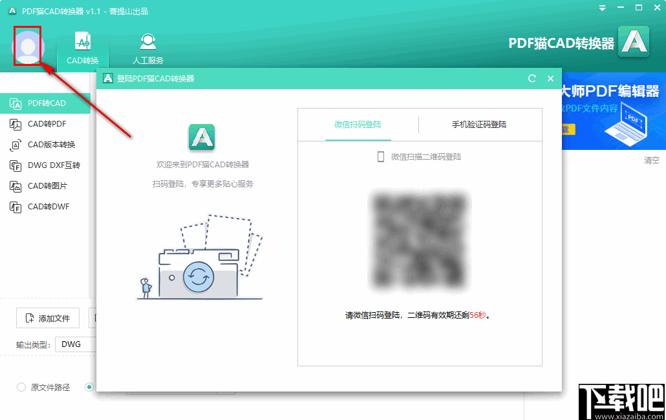Screen dimensions: 666x420
Task: Switch to 手机验证码登陆 login tab
Action: [x=480, y=124]
